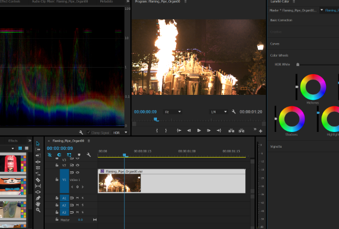Select the Track Select Backward tool
339x229 pixels.
click(38, 155)
